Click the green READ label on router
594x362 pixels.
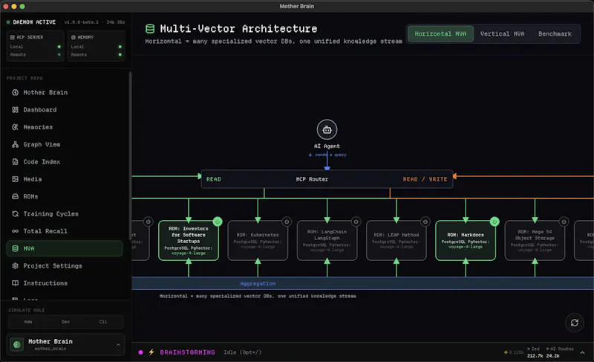tap(214, 179)
